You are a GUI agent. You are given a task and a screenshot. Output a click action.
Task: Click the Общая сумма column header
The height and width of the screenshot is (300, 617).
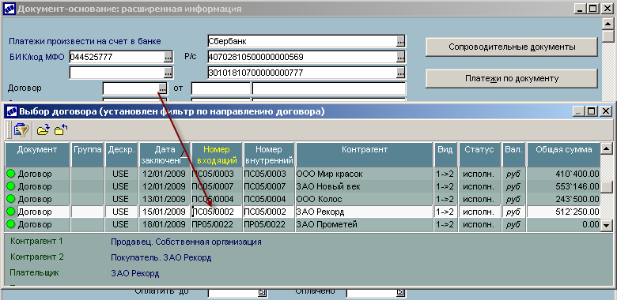tap(563, 155)
